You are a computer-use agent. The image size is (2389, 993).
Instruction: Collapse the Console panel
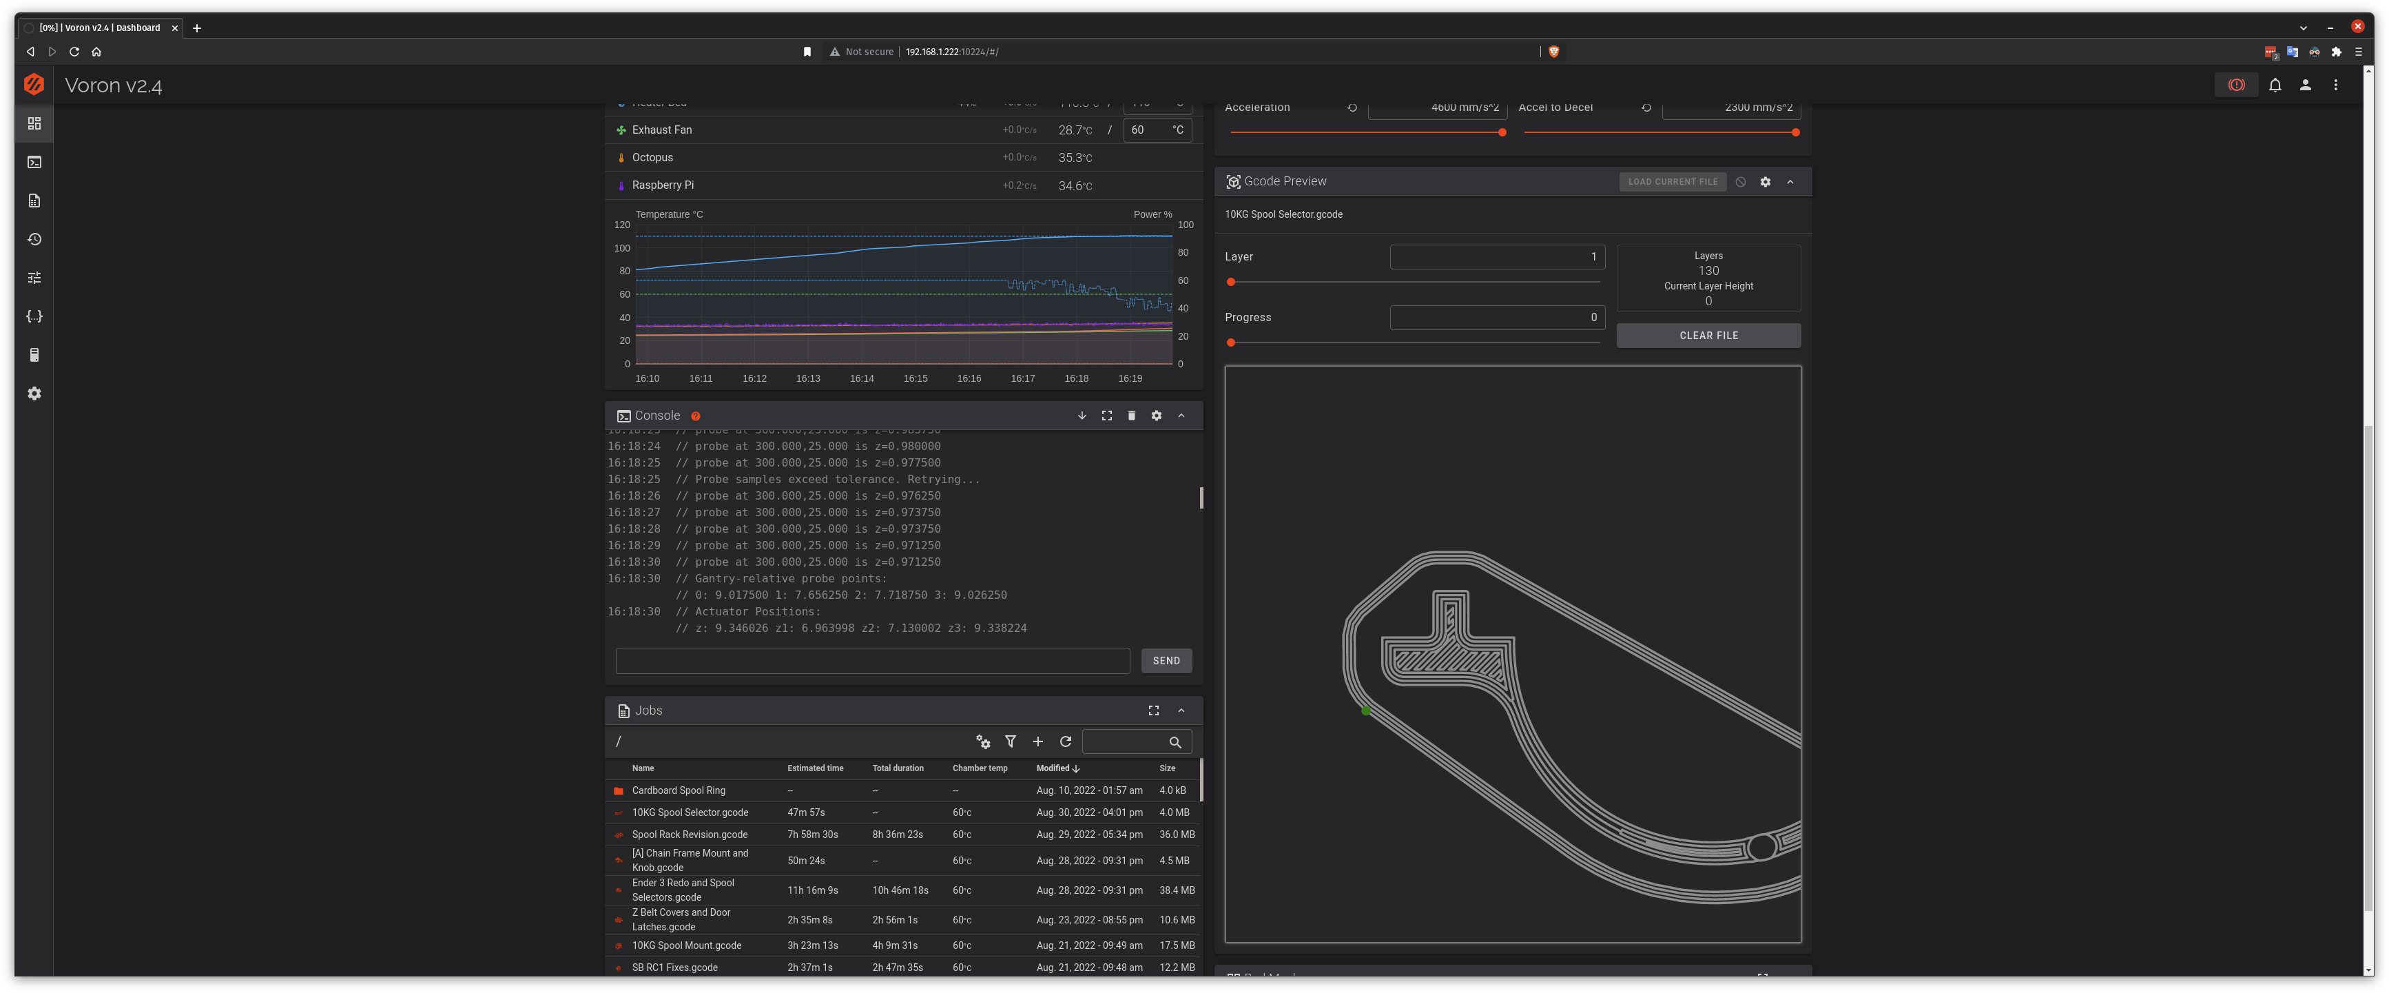tap(1181, 415)
